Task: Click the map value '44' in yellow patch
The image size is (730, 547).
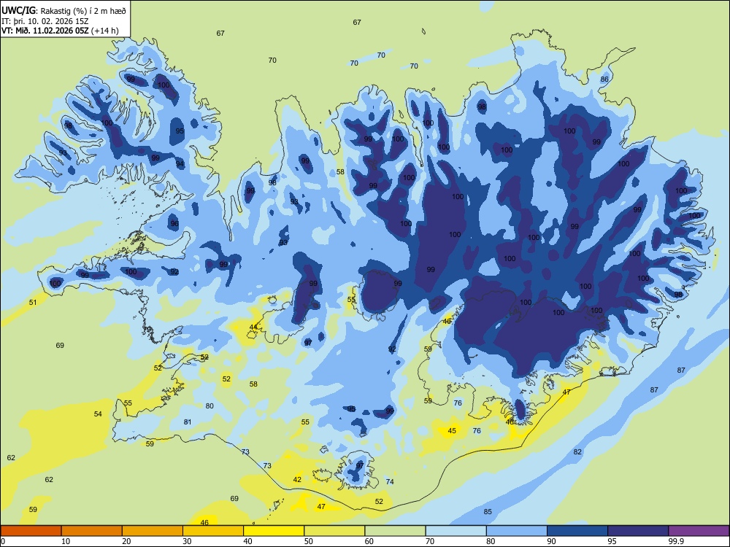Action: tap(253, 327)
